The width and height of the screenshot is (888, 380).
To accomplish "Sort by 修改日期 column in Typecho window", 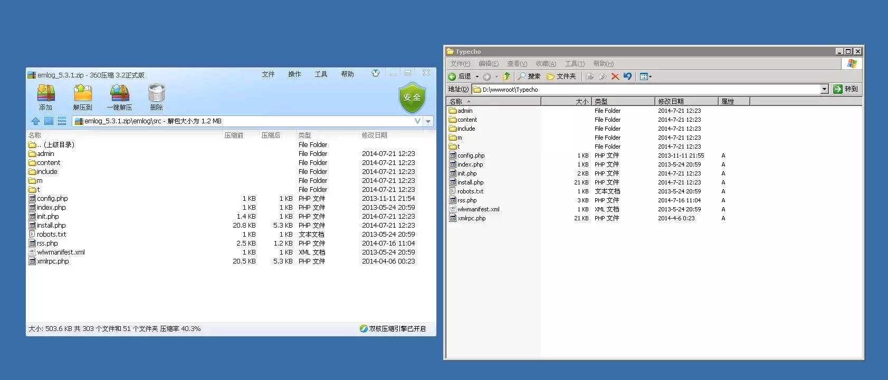I will point(686,101).
